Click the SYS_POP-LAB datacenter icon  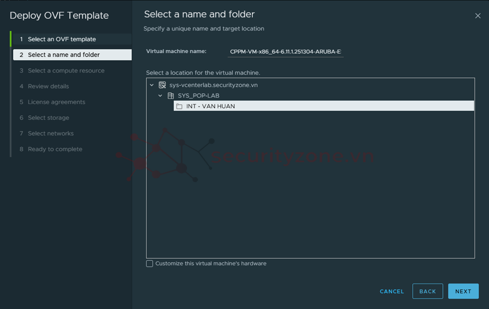171,96
